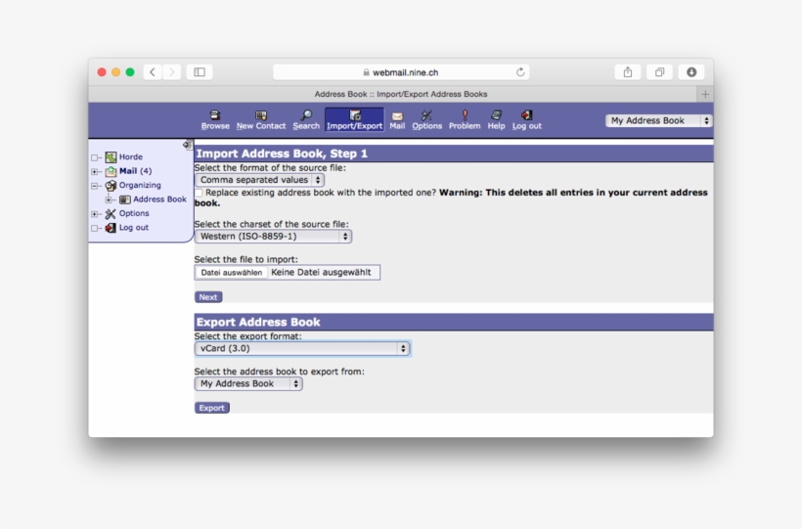This screenshot has height=529, width=802.
Task: Click the Mail icon in sidebar tree
Action: click(x=111, y=171)
